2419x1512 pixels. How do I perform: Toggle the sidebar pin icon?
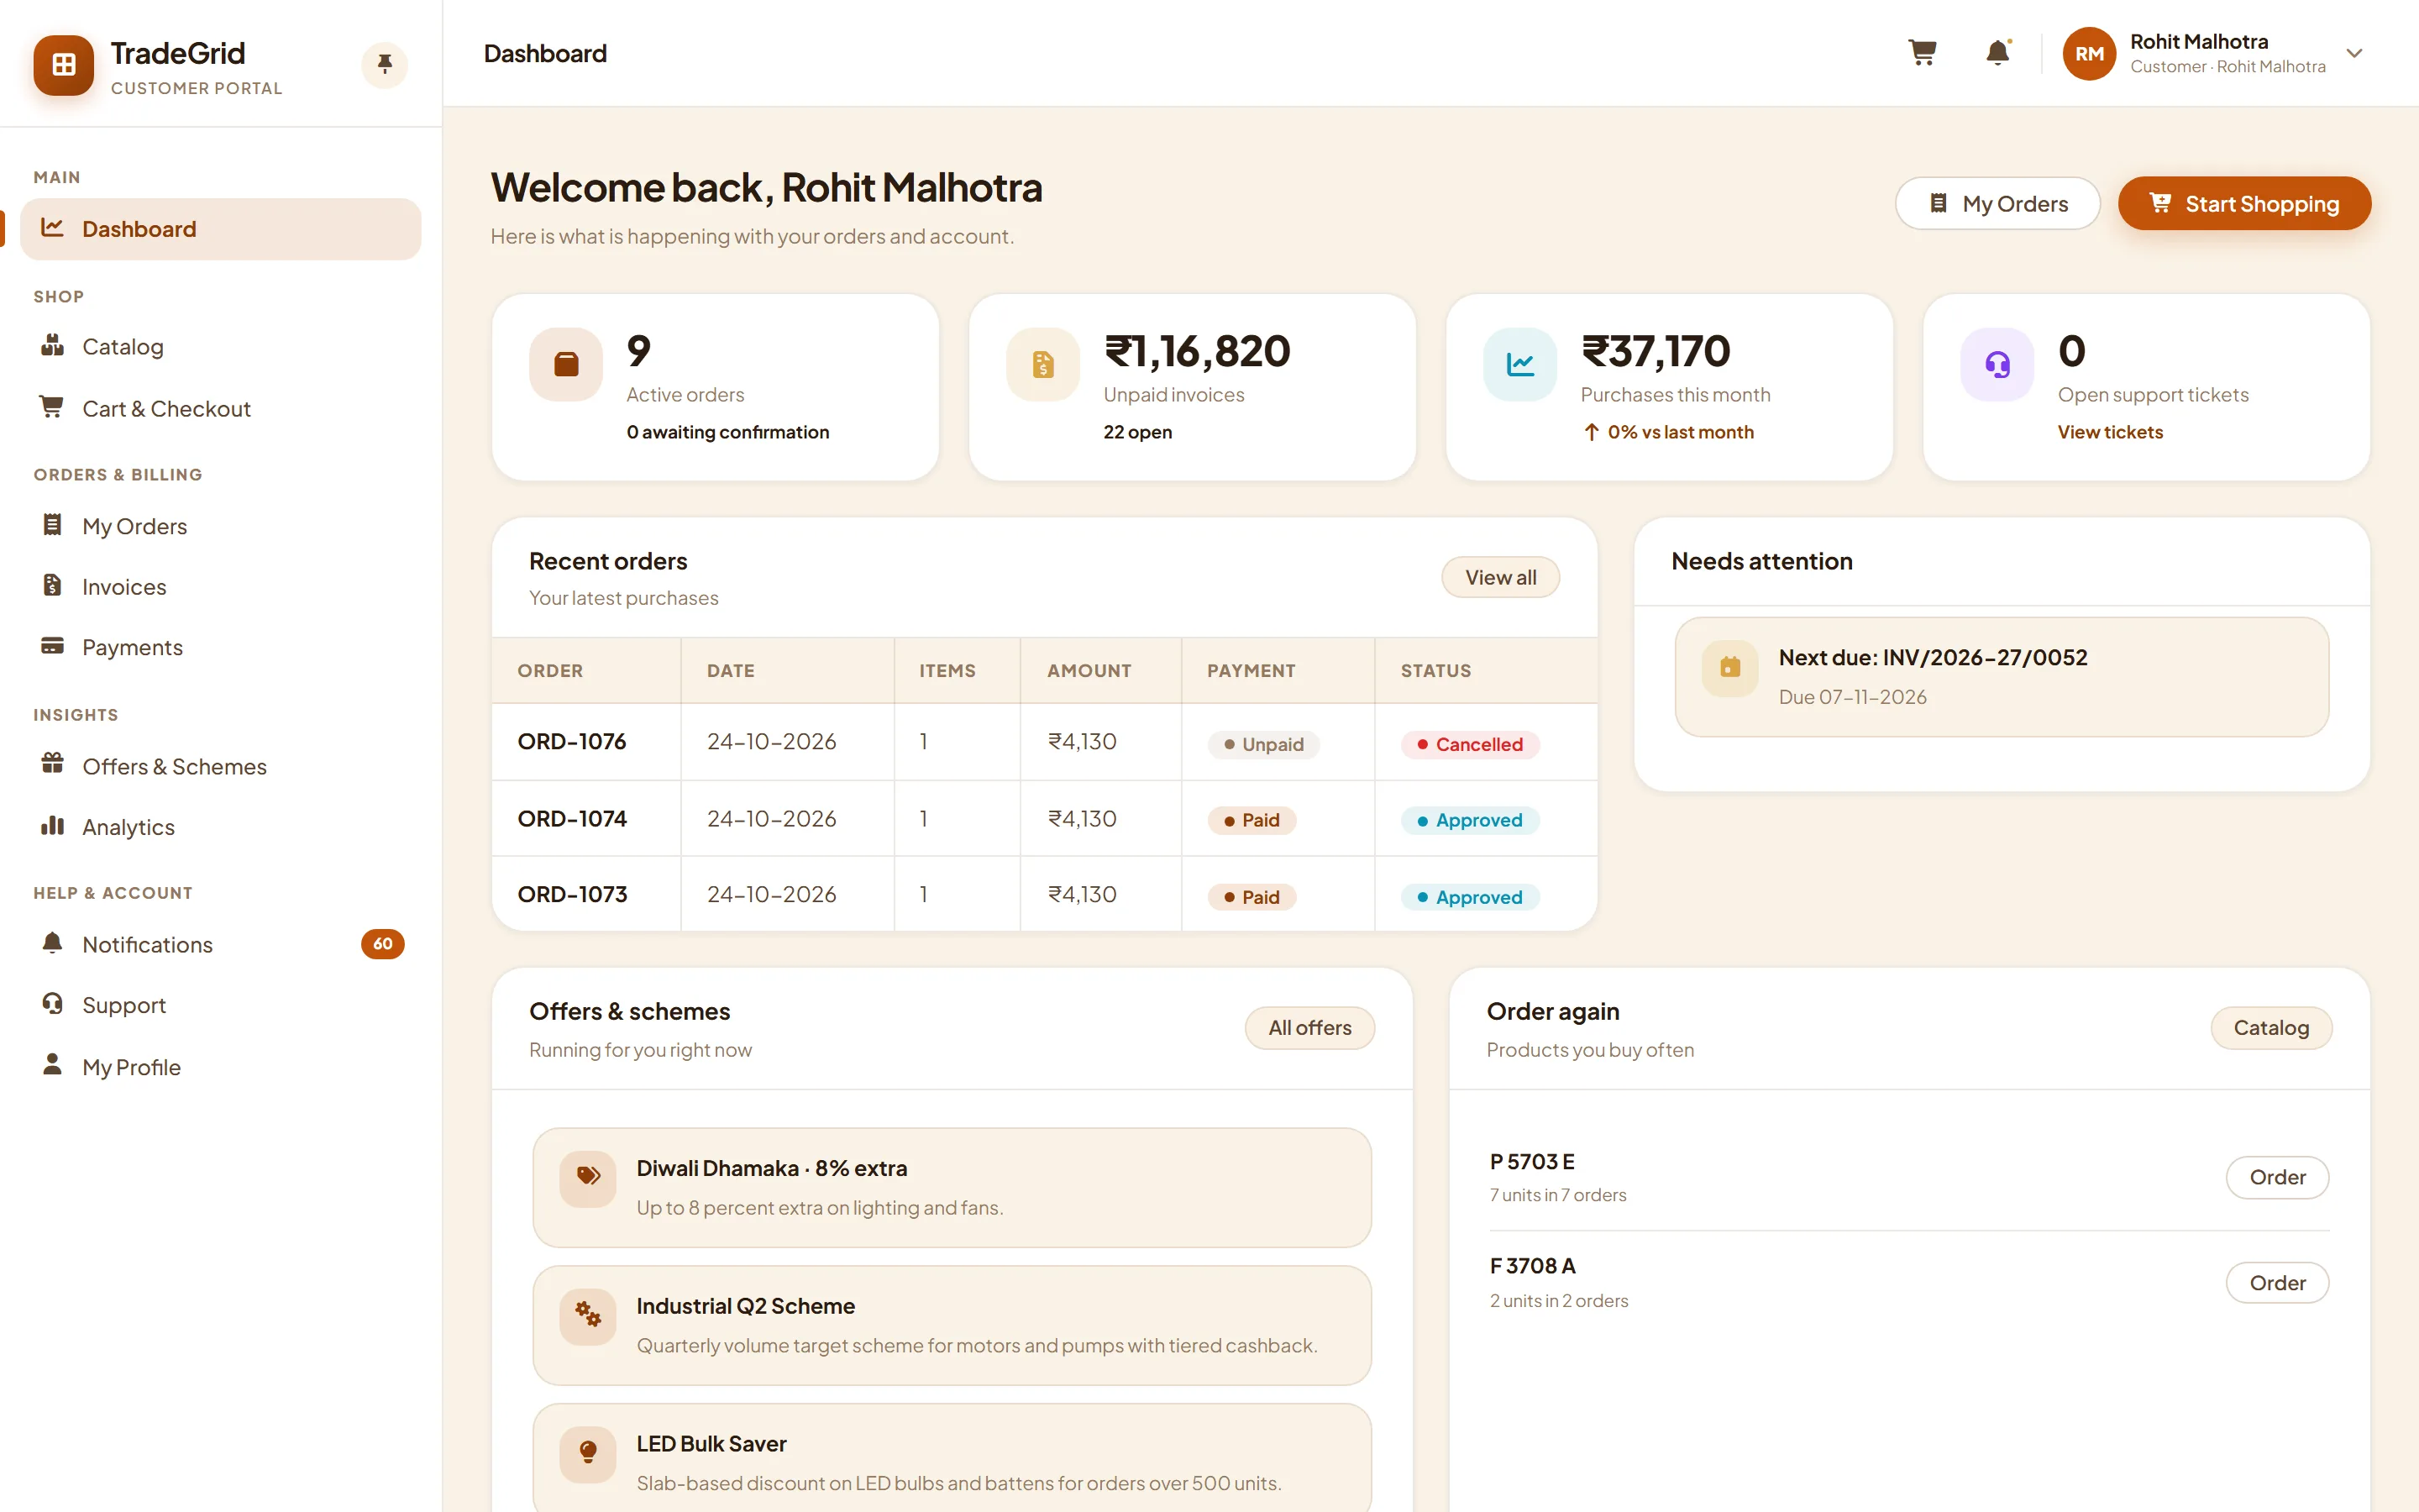click(x=385, y=65)
